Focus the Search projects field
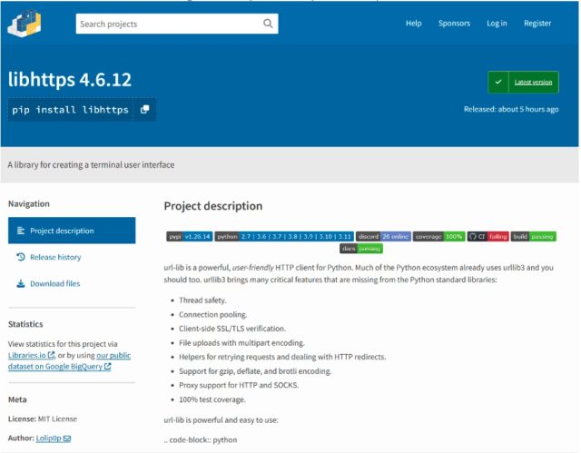Image resolution: width=581 pixels, height=453 pixels. (x=177, y=24)
